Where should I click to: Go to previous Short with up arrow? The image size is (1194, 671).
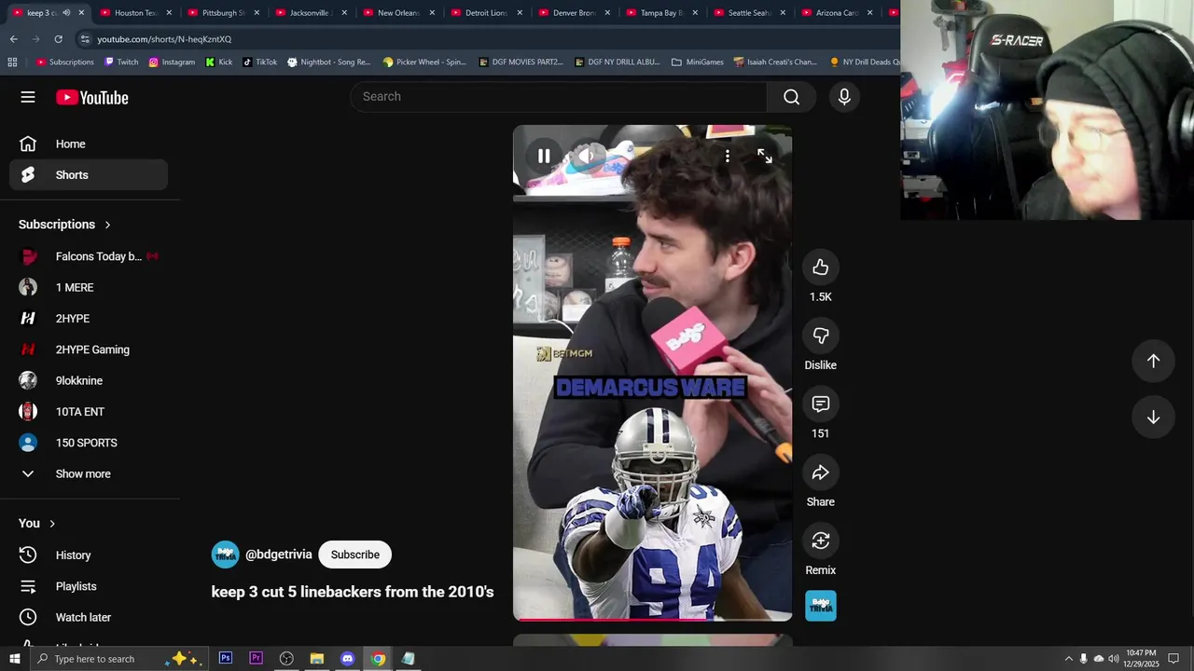[1153, 361]
